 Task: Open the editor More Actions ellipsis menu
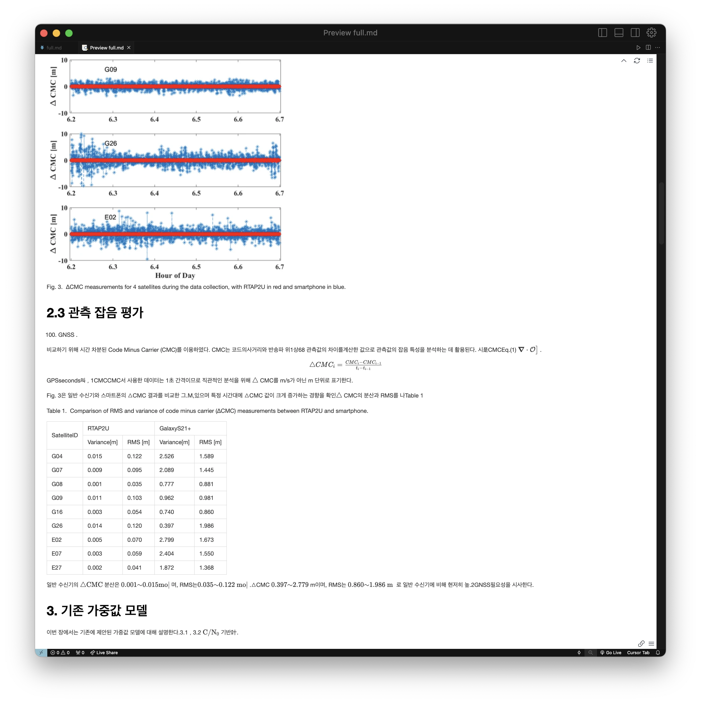pyautogui.click(x=657, y=48)
